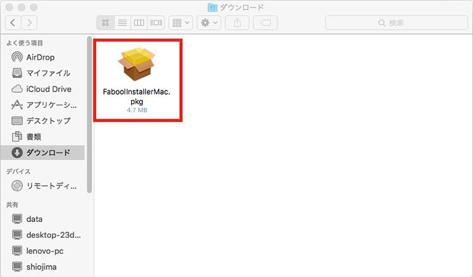Switch to list view
This screenshot has height=277, width=473.
[122, 23]
